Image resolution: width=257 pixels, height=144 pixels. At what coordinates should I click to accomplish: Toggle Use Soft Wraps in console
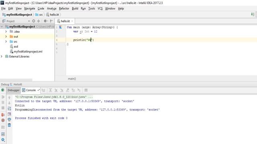(9, 108)
